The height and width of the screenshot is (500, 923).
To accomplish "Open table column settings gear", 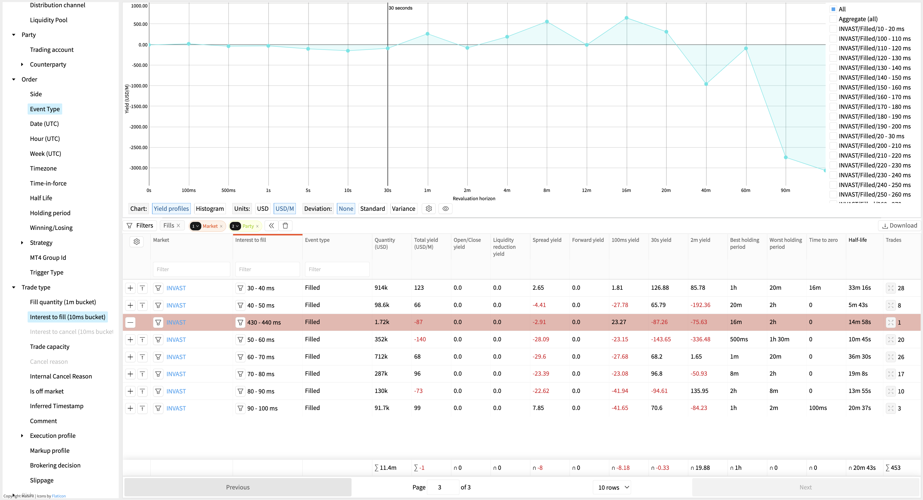I will click(137, 242).
